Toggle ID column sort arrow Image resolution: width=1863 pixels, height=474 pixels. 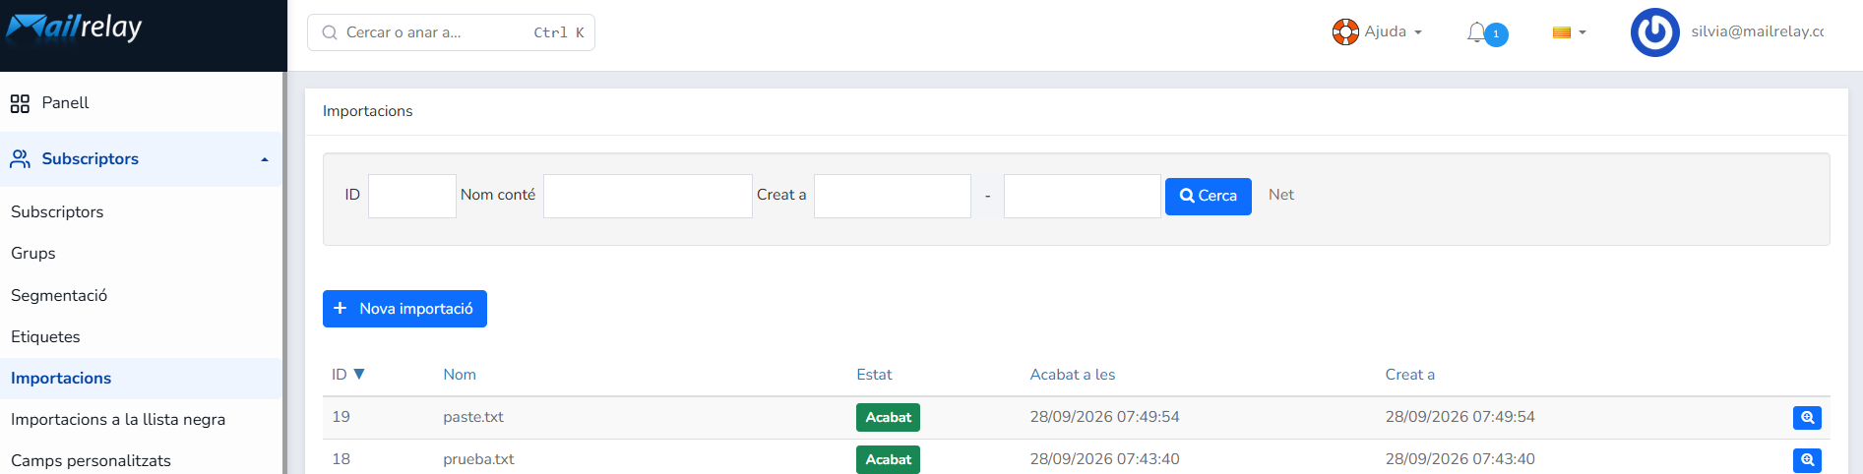coord(359,375)
